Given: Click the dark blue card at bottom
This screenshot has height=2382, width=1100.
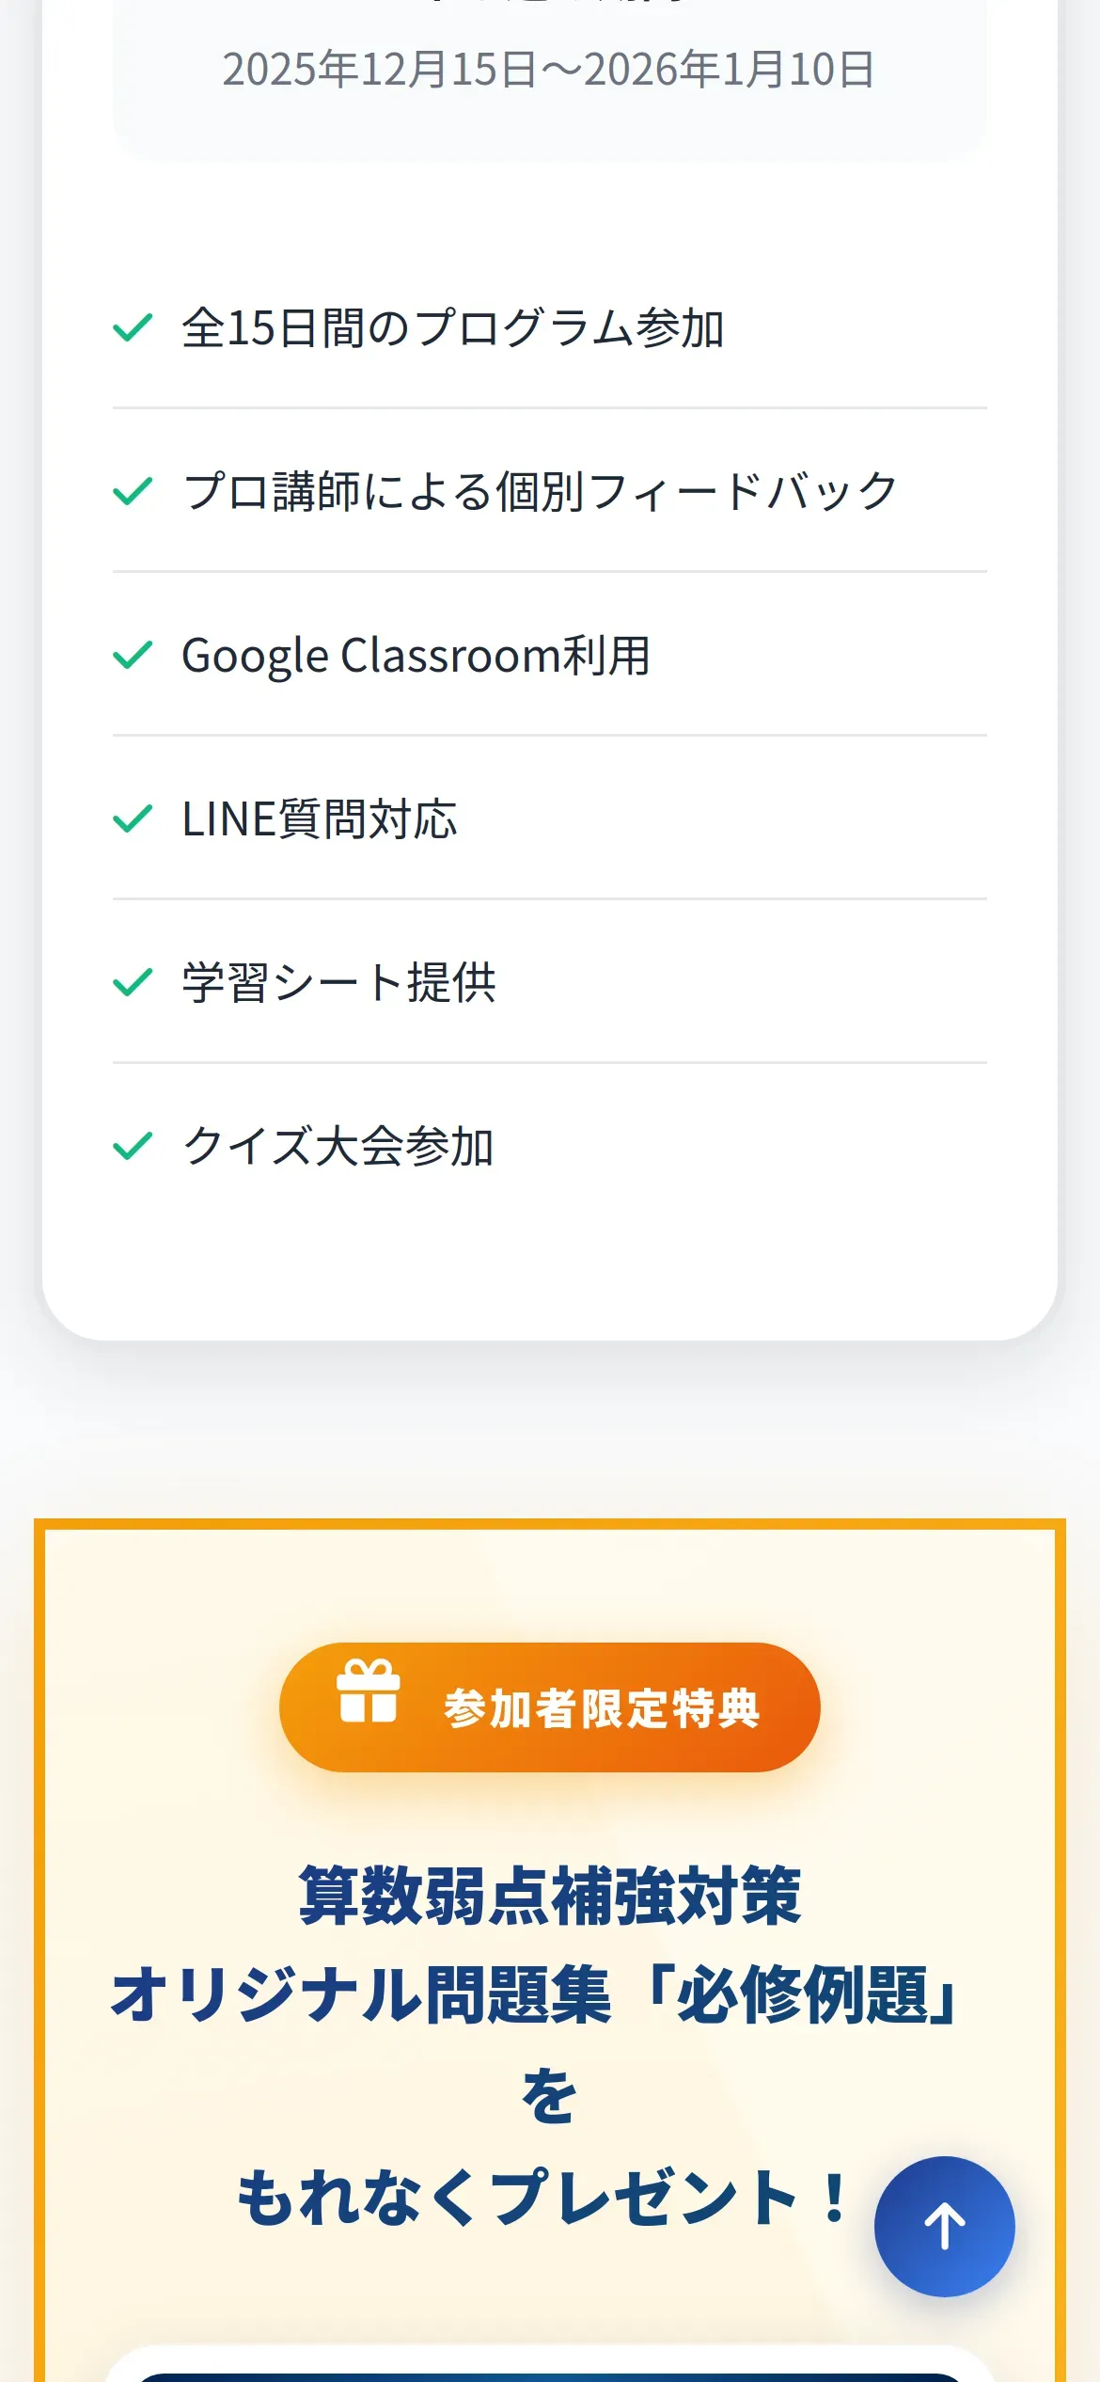Looking at the screenshot, I should pyautogui.click(x=550, y=2377).
